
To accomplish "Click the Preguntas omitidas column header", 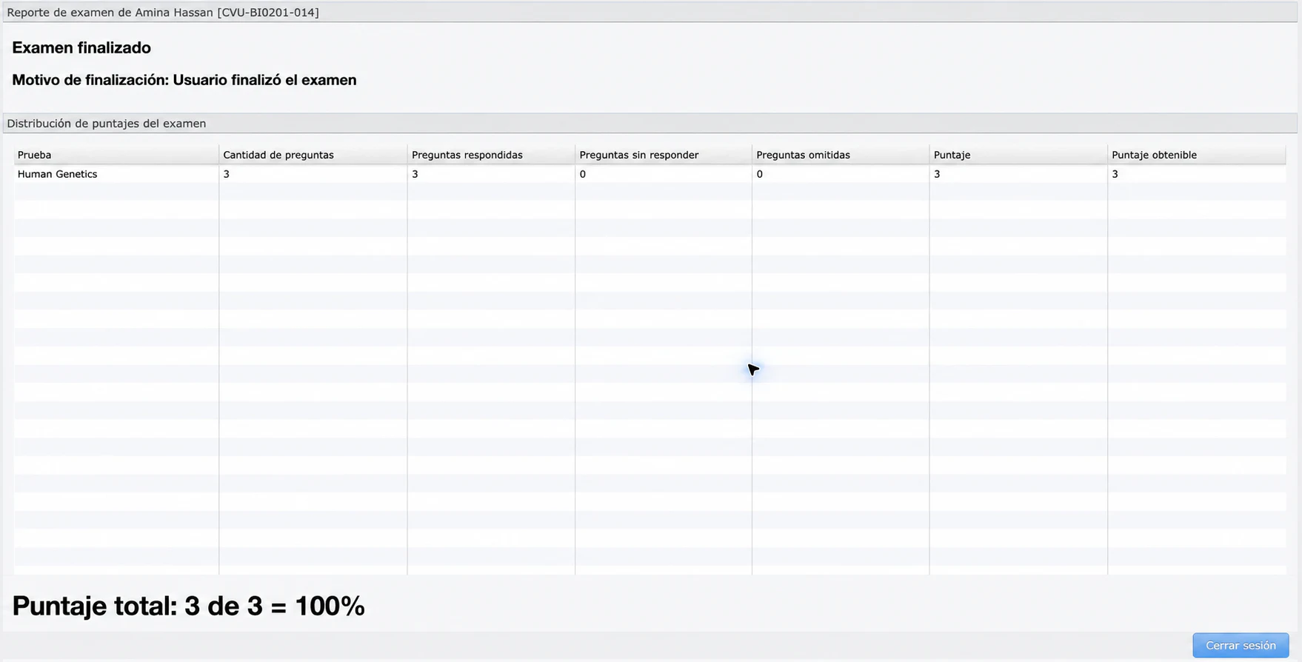I will (841, 155).
